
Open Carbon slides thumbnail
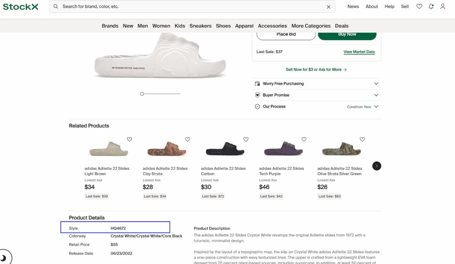224,149
